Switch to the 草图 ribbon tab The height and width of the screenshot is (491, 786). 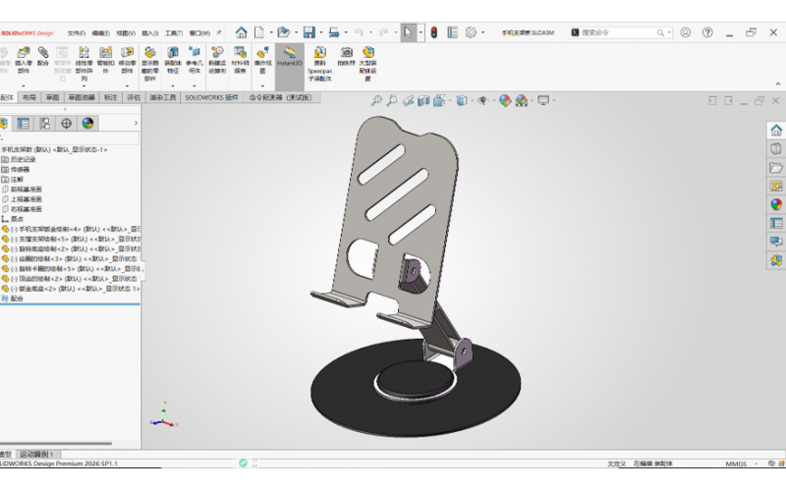click(x=53, y=97)
